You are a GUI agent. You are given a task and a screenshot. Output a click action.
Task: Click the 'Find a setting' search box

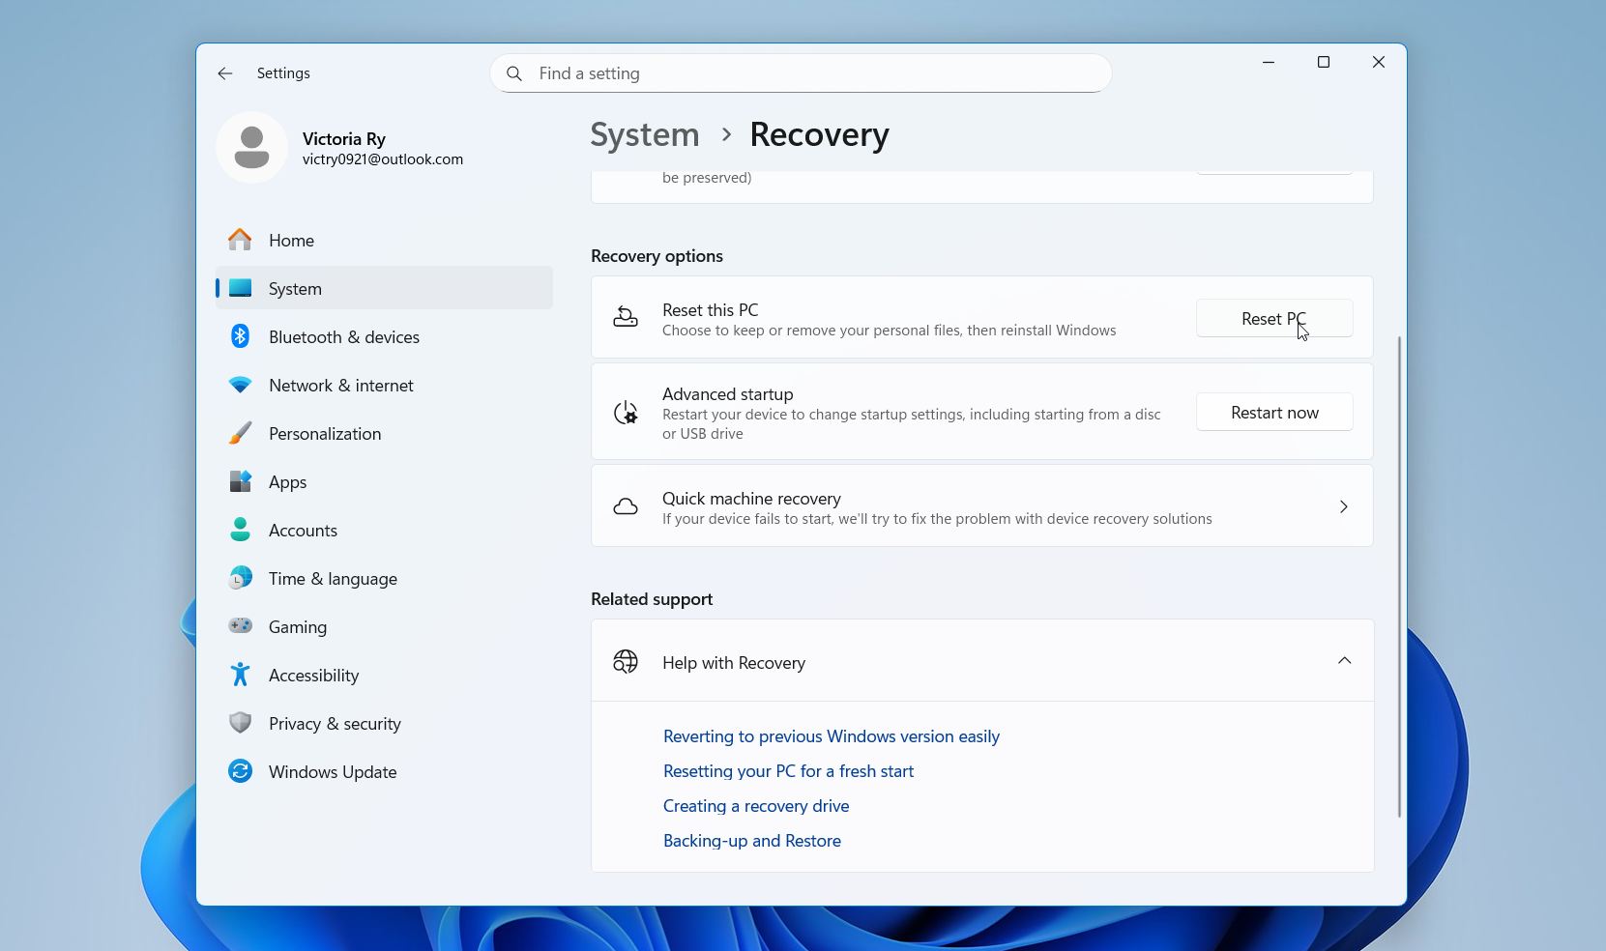(801, 73)
